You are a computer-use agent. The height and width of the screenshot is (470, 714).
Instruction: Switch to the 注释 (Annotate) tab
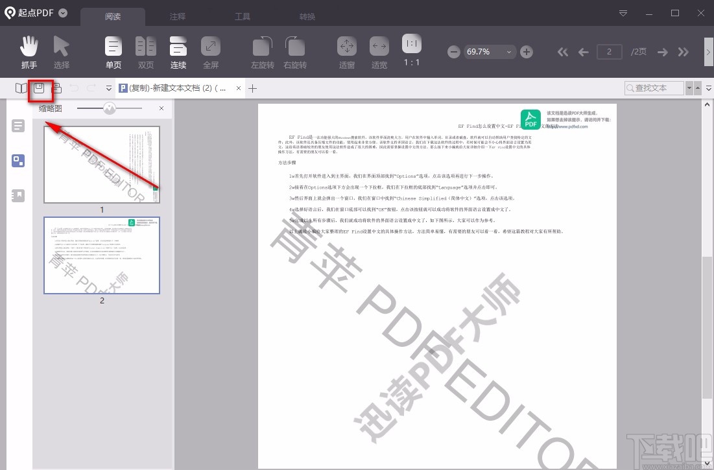(178, 16)
